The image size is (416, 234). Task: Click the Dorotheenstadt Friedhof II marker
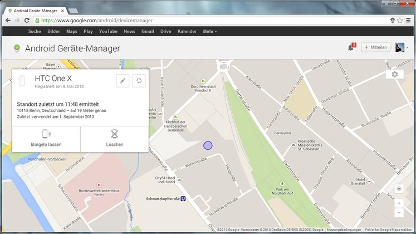pos(203,81)
